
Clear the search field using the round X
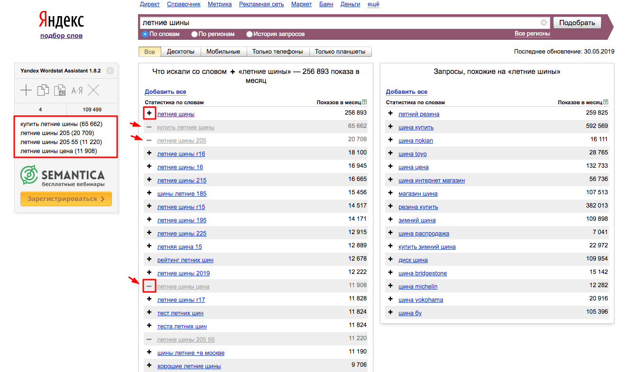[x=544, y=22]
